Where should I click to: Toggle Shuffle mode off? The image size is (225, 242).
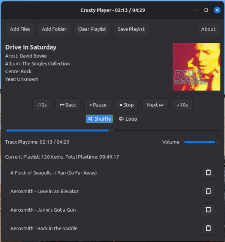coord(99,119)
